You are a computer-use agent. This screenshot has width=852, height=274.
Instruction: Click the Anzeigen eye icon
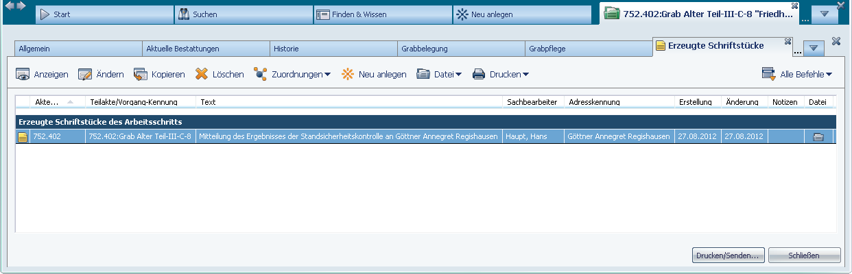click(x=23, y=75)
